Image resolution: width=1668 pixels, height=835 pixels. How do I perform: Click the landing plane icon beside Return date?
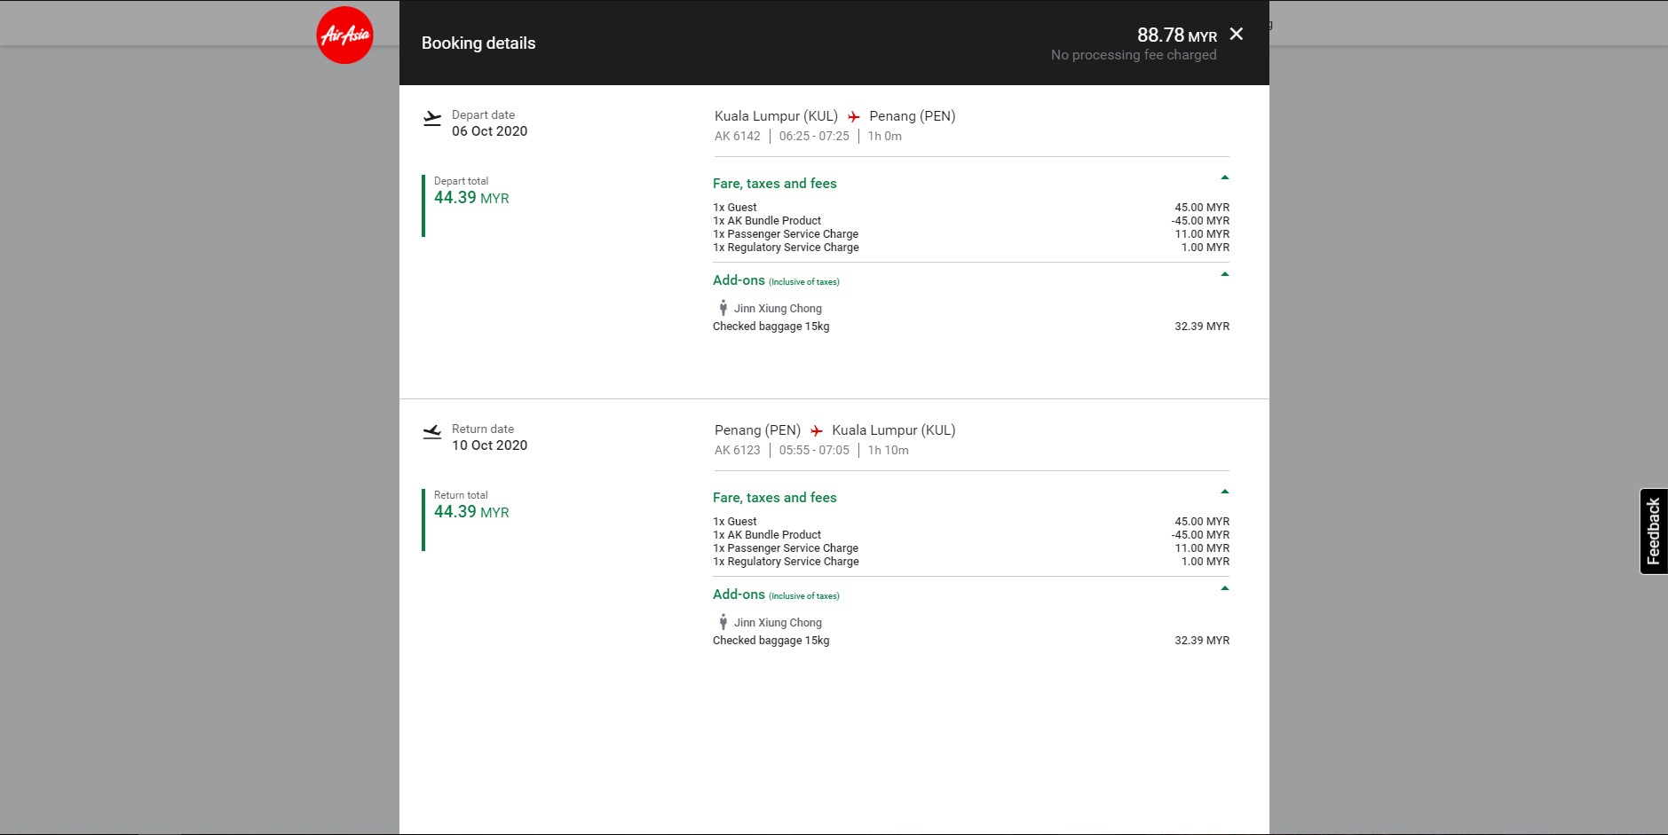click(x=432, y=432)
